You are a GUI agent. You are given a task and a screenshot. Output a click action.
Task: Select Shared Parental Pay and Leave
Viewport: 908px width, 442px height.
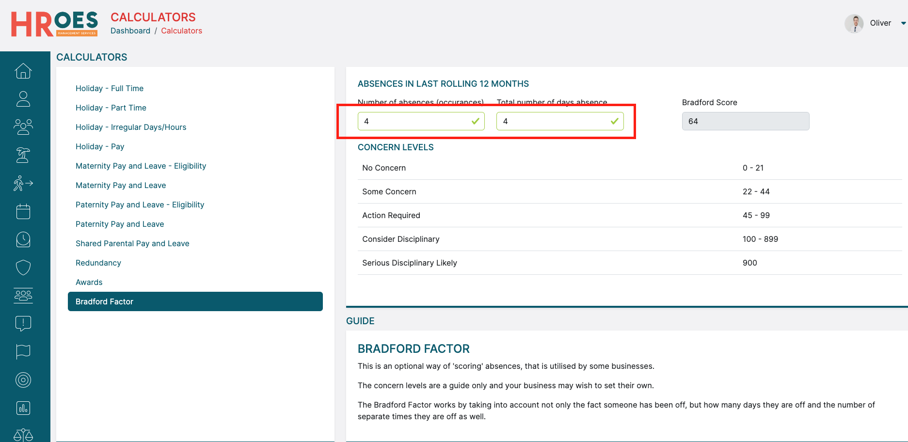point(132,243)
